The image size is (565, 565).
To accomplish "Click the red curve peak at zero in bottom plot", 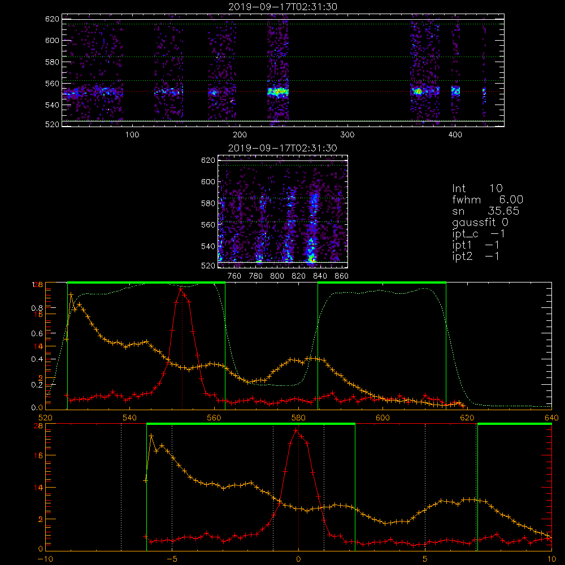I will click(296, 430).
